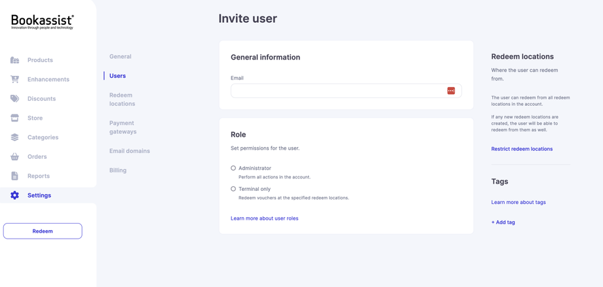Click the red password manager icon in Email field
This screenshot has width=603, height=287.
point(451,91)
